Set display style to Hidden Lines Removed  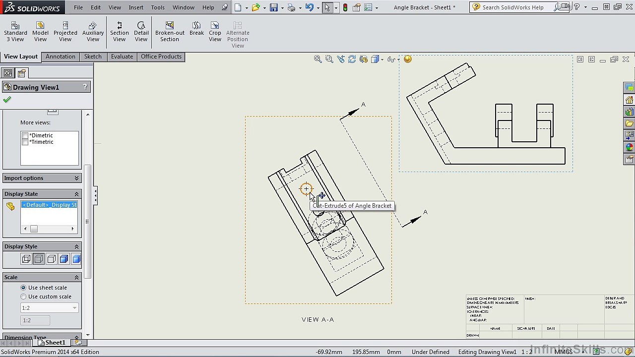pos(52,259)
